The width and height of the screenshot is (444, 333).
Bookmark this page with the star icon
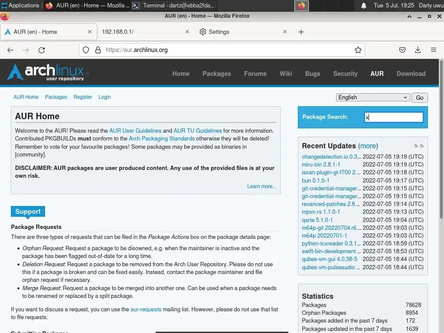click(x=358, y=50)
